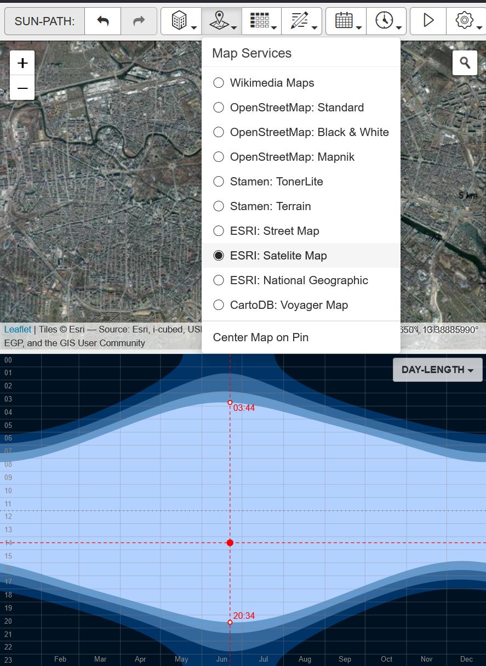Click the map search magnifier icon
The height and width of the screenshot is (666, 486).
coord(465,63)
